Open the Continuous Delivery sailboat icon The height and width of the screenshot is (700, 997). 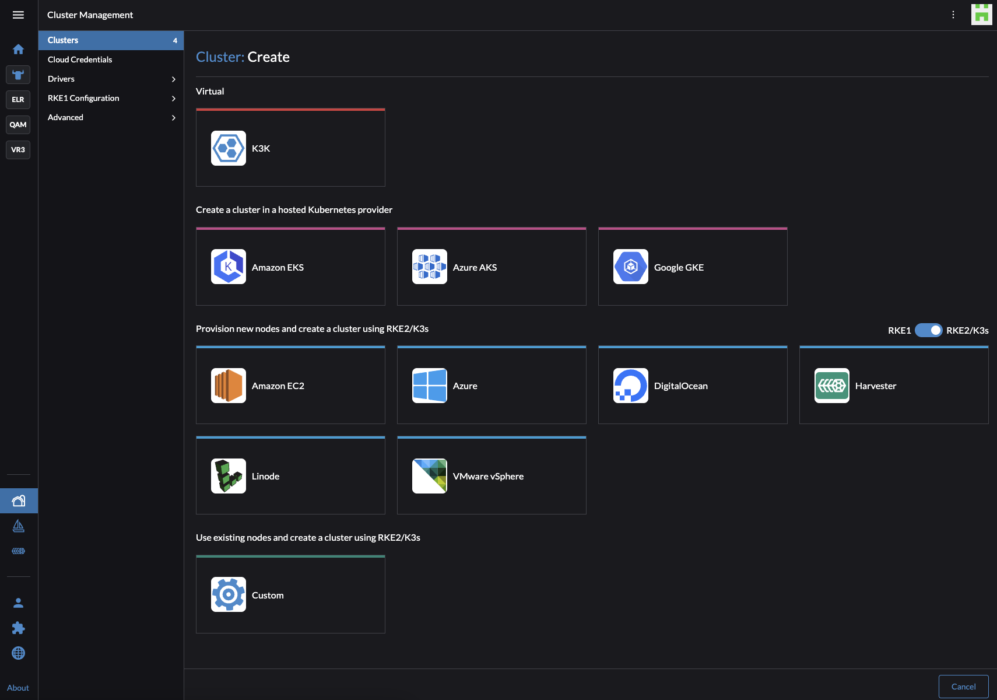18,526
